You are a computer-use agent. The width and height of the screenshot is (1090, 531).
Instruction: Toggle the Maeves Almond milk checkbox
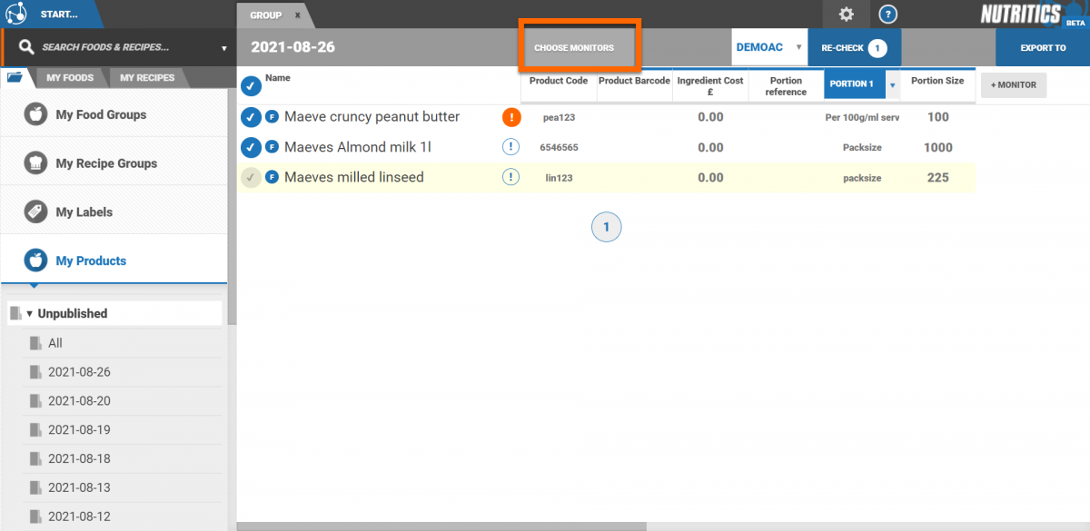[251, 147]
